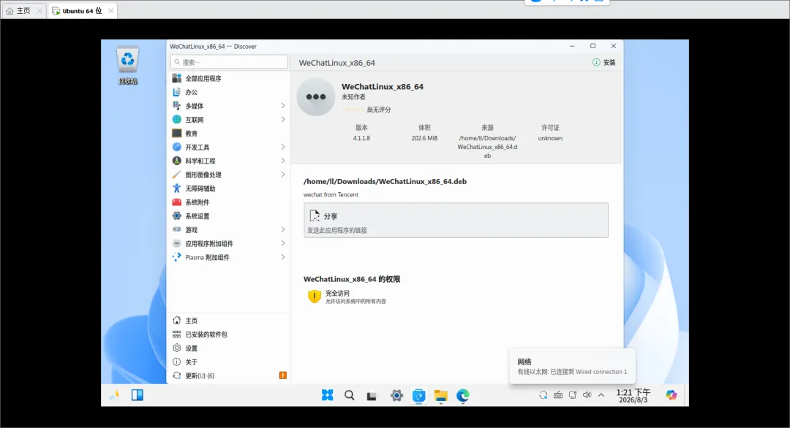790x428 pixels.
Task: Click the yellow full-access shield icon
Action: coord(315,297)
